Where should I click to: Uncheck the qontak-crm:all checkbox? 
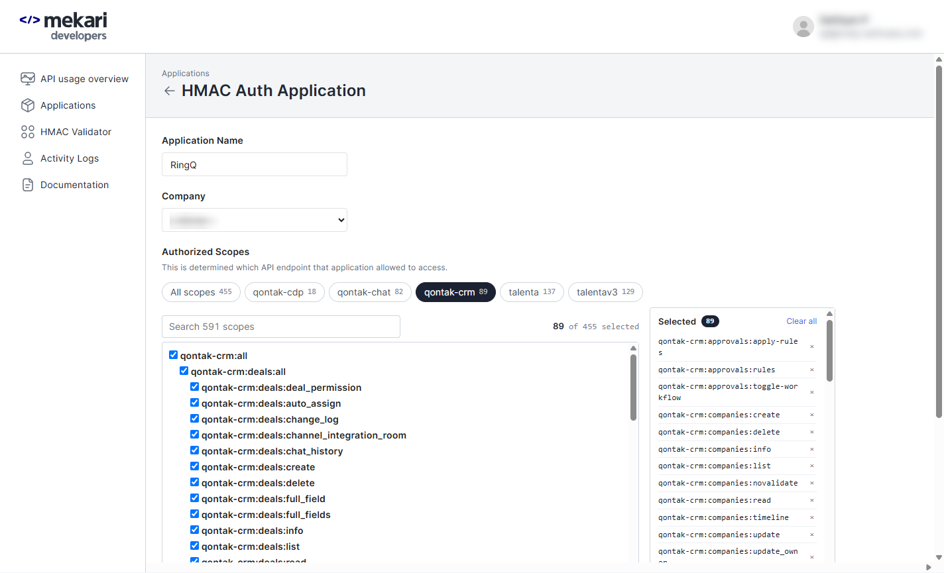click(174, 355)
